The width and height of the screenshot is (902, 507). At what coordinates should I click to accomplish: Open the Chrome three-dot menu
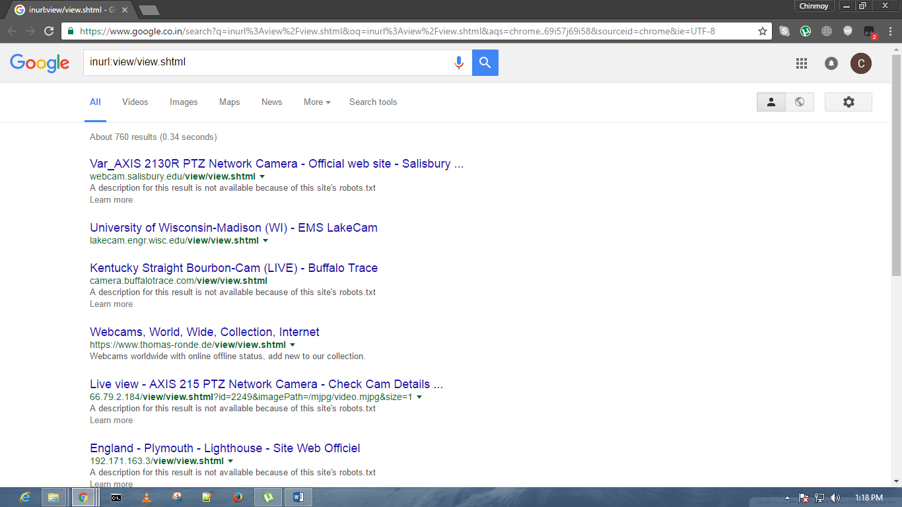[890, 31]
